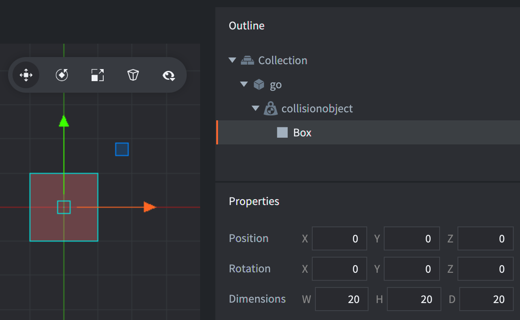Screen dimensions: 520x320
Task: Collapse the go game object node
Action: [243, 84]
